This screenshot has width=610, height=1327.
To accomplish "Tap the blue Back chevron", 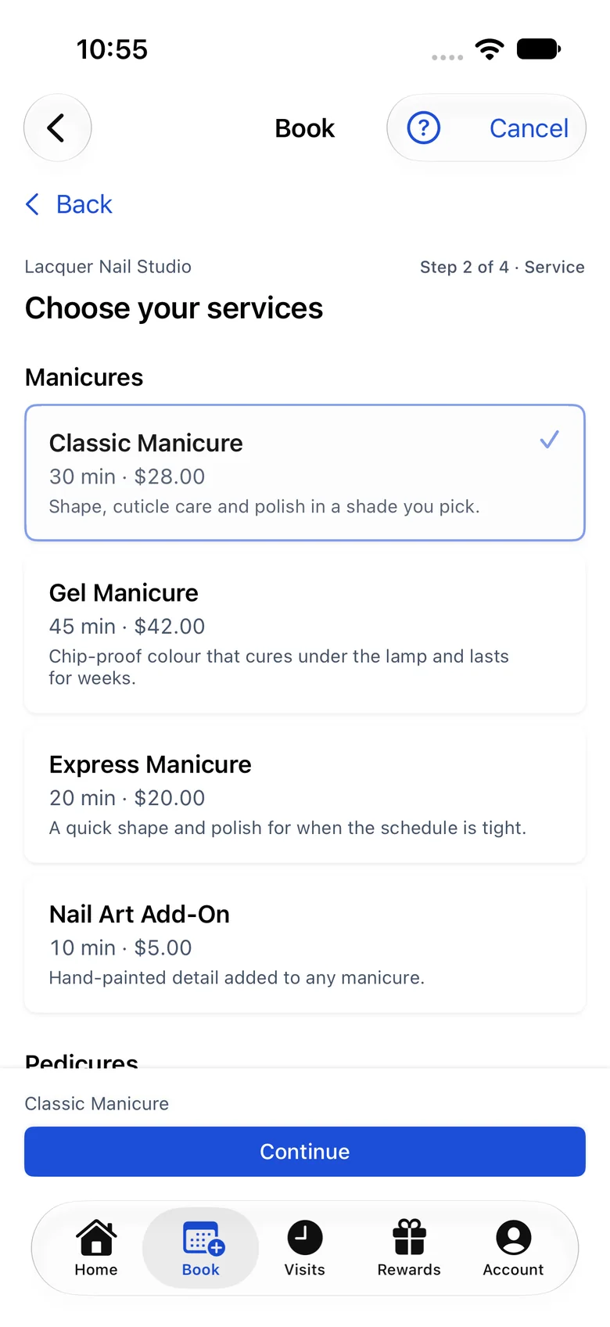I will coord(32,204).
